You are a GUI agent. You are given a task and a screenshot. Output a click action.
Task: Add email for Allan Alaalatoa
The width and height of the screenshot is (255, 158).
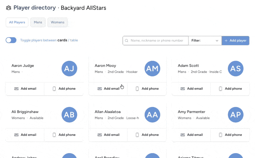click(108, 135)
